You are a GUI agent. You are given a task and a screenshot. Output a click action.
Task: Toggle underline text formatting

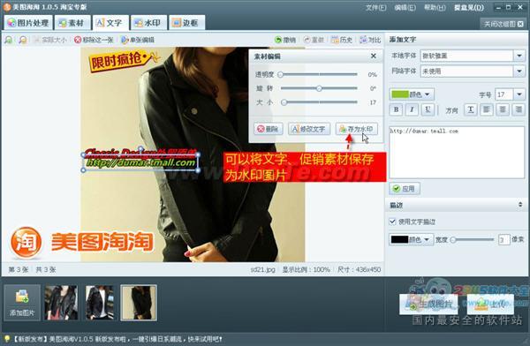click(x=428, y=109)
